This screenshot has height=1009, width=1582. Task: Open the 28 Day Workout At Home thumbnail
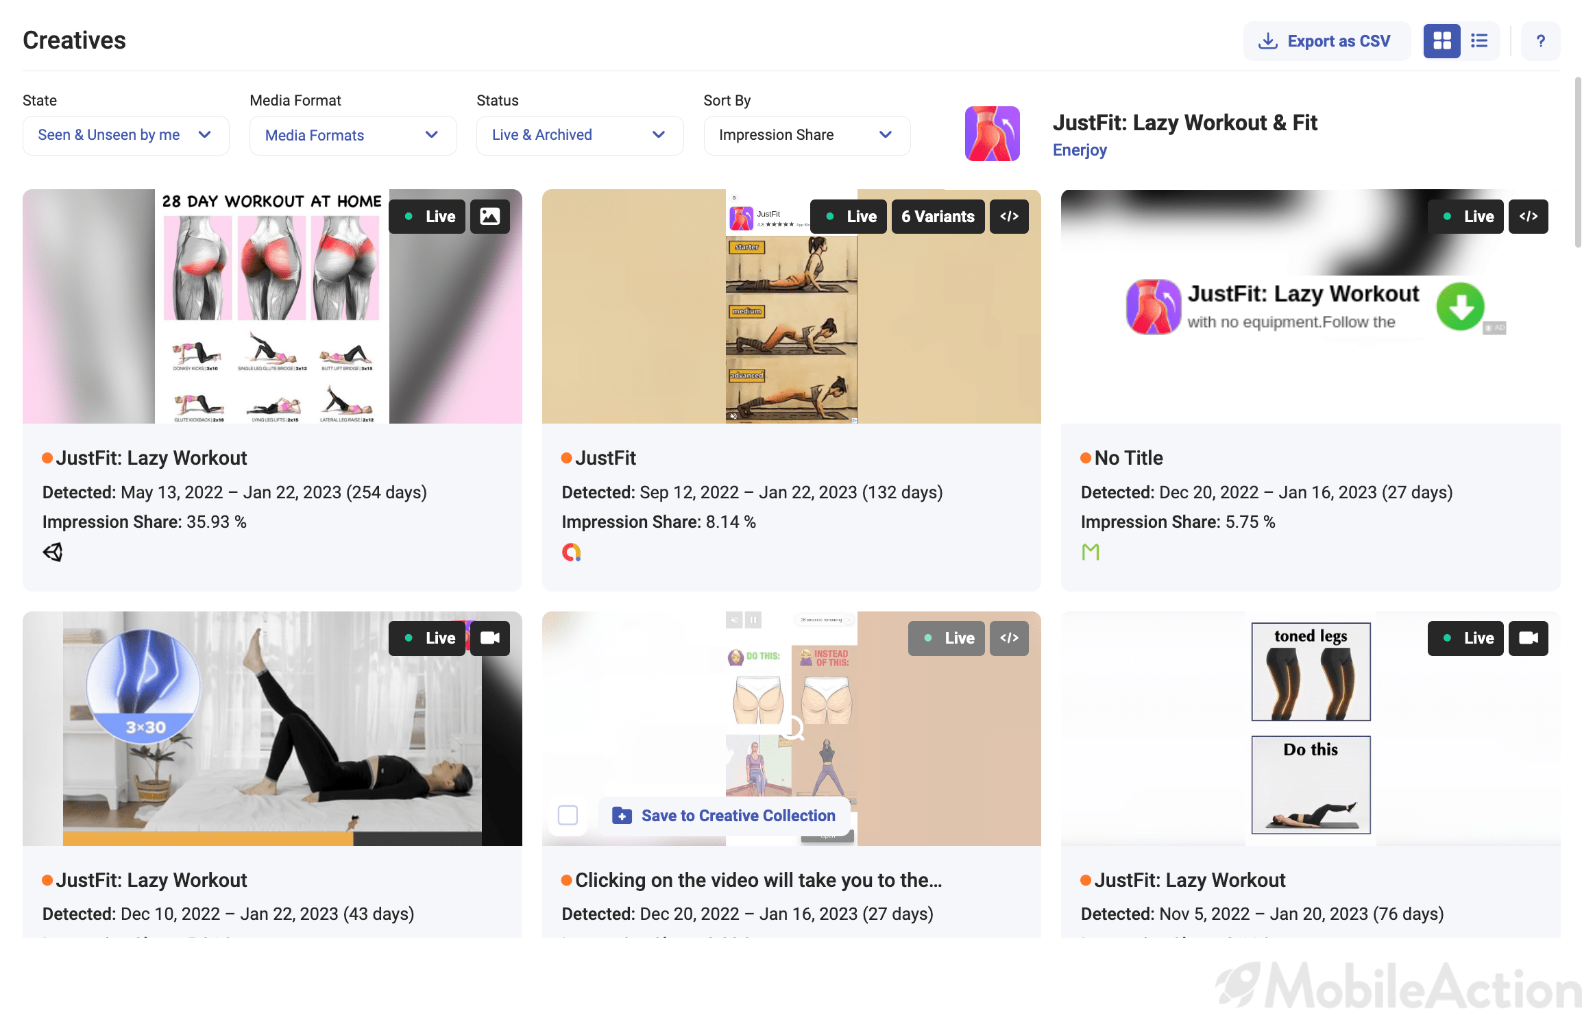pos(272,306)
